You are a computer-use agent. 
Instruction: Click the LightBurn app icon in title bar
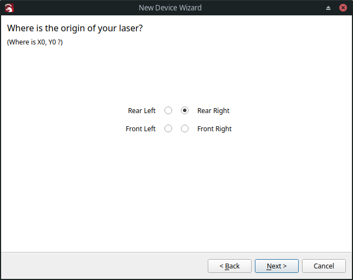(x=9, y=8)
